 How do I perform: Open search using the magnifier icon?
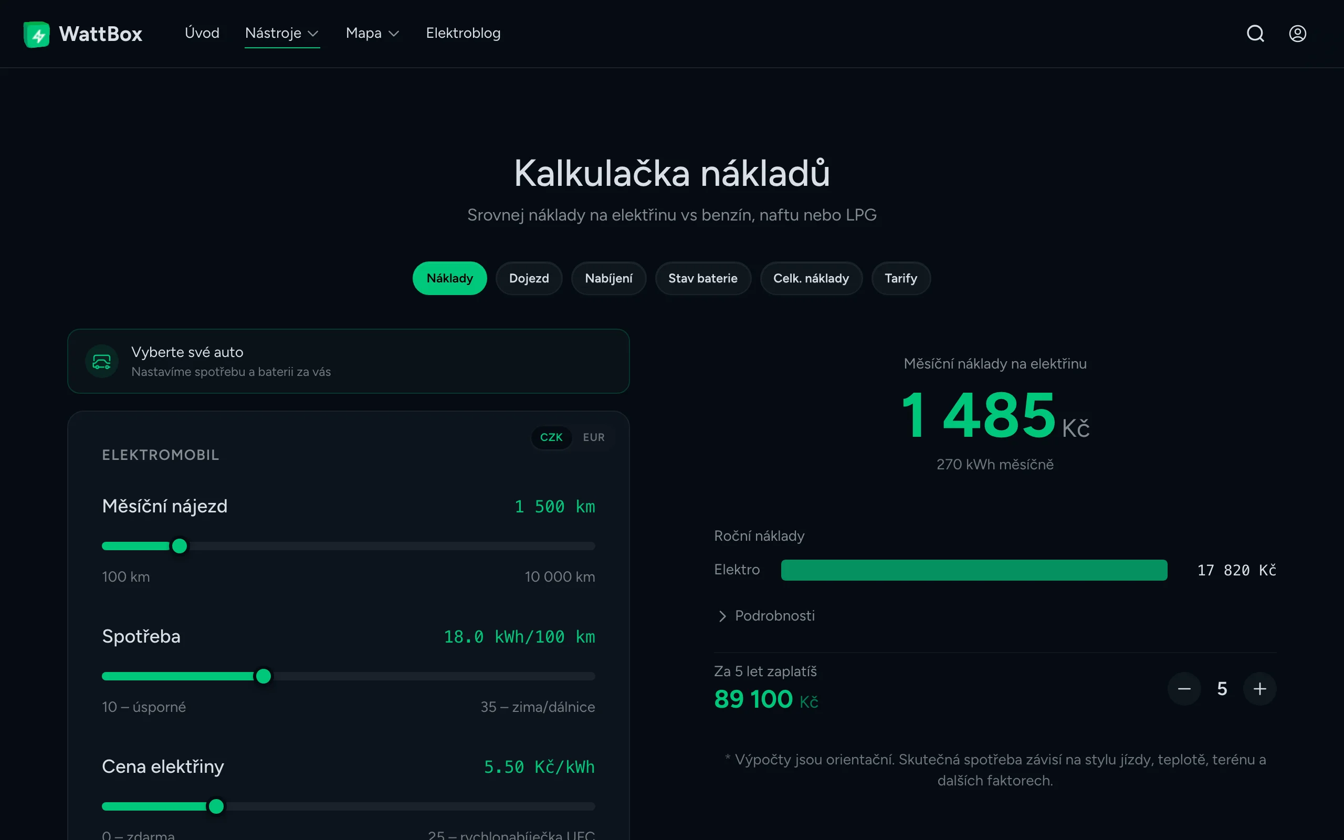[x=1256, y=33]
